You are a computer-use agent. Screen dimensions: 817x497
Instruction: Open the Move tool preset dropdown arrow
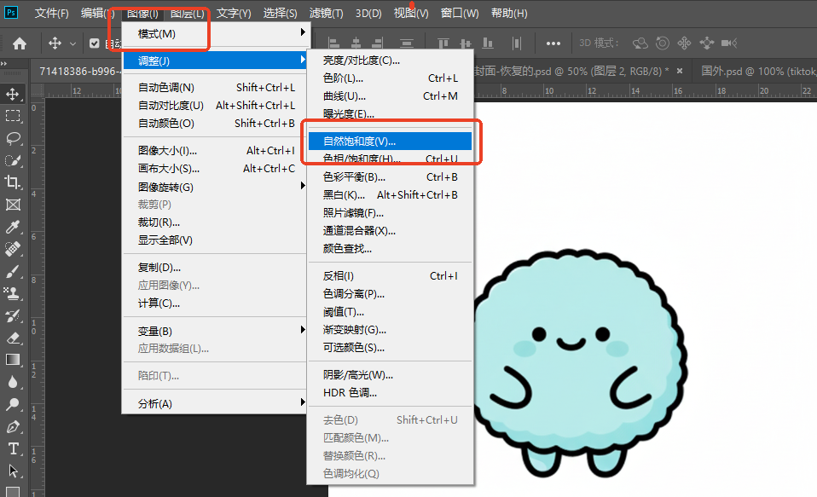pyautogui.click(x=72, y=43)
